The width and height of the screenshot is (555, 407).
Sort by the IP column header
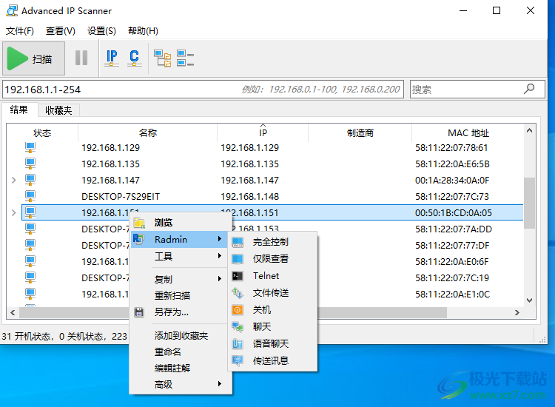pos(263,132)
